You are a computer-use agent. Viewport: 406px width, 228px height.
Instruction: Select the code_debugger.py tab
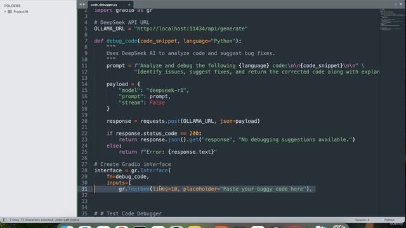click(110, 4)
